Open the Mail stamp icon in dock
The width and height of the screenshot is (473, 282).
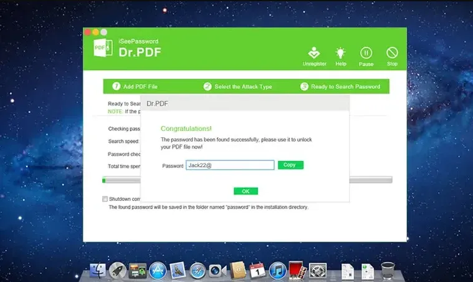pos(178,270)
